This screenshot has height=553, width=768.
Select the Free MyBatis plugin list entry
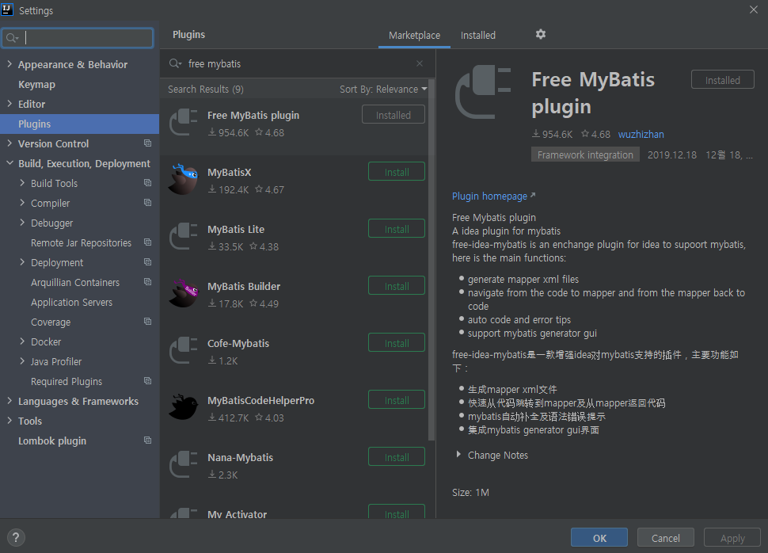pyautogui.click(x=295, y=126)
